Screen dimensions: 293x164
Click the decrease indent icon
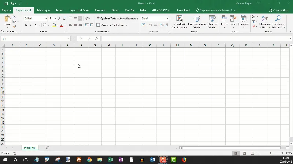click(x=87, y=25)
